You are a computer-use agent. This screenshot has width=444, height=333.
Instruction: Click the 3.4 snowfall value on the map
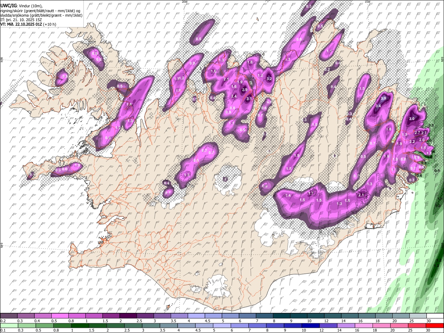point(378,106)
